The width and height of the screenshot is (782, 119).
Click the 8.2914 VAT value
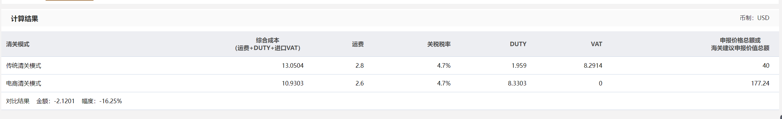pos(593,66)
